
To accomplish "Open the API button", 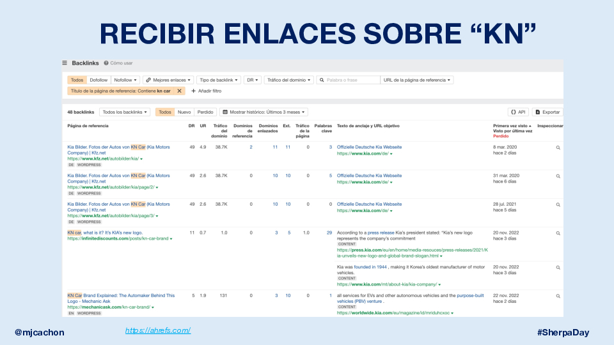I will (518, 112).
